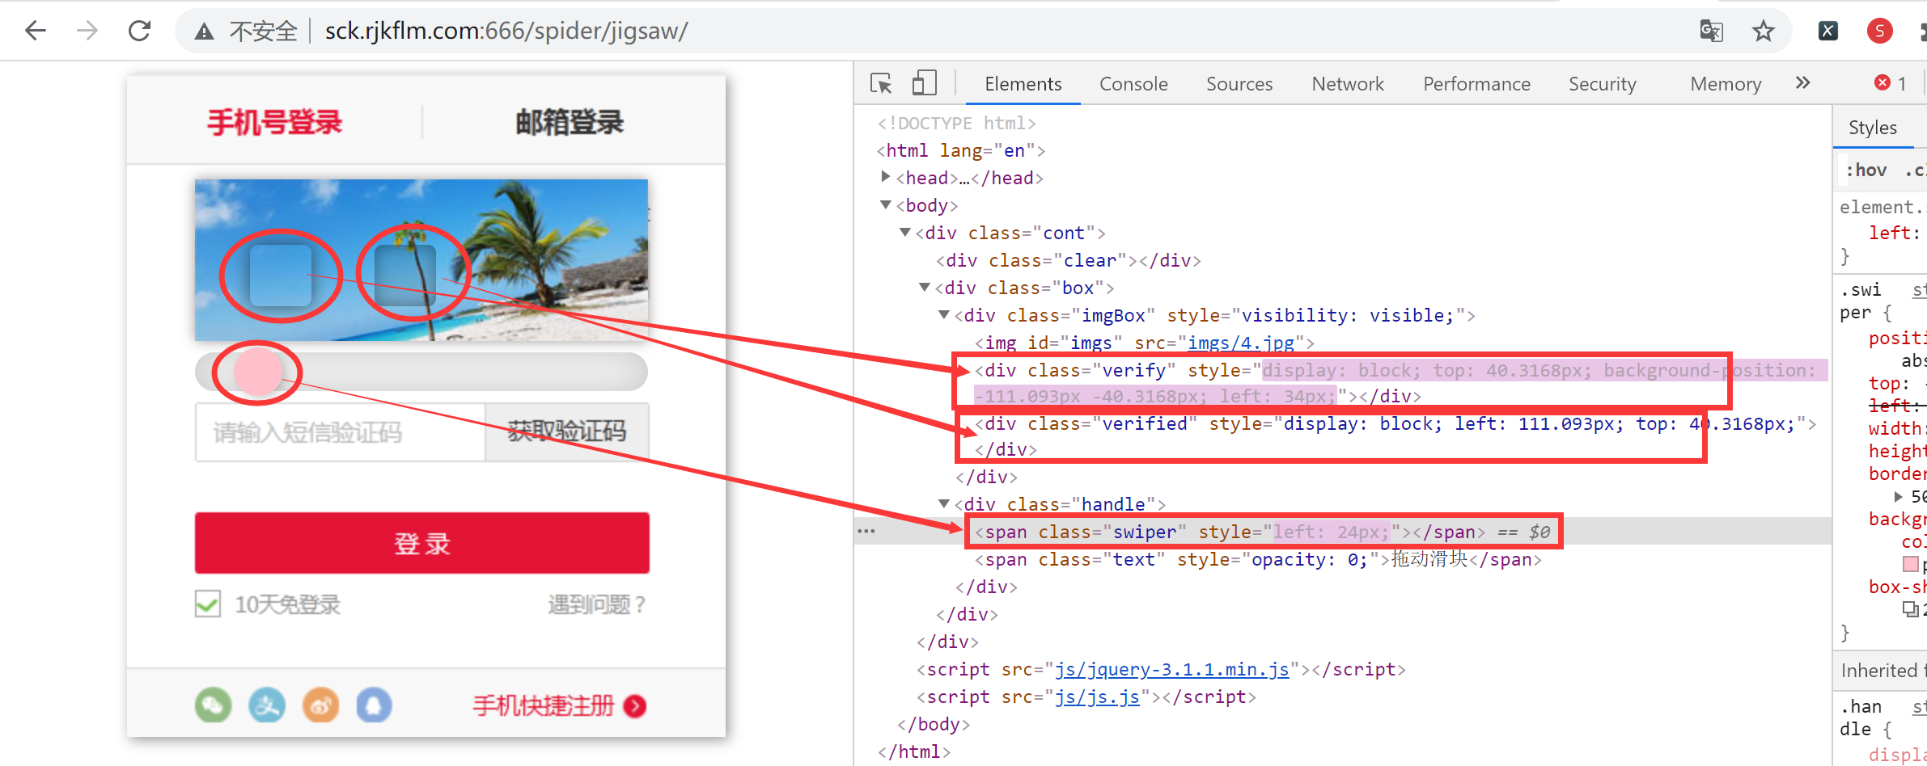Collapse the div class box node
The width and height of the screenshot is (1927, 766).
click(x=925, y=287)
